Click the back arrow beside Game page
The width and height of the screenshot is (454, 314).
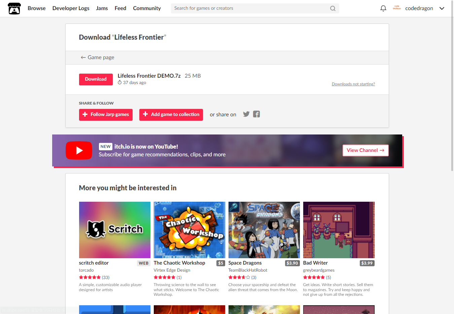pos(83,57)
